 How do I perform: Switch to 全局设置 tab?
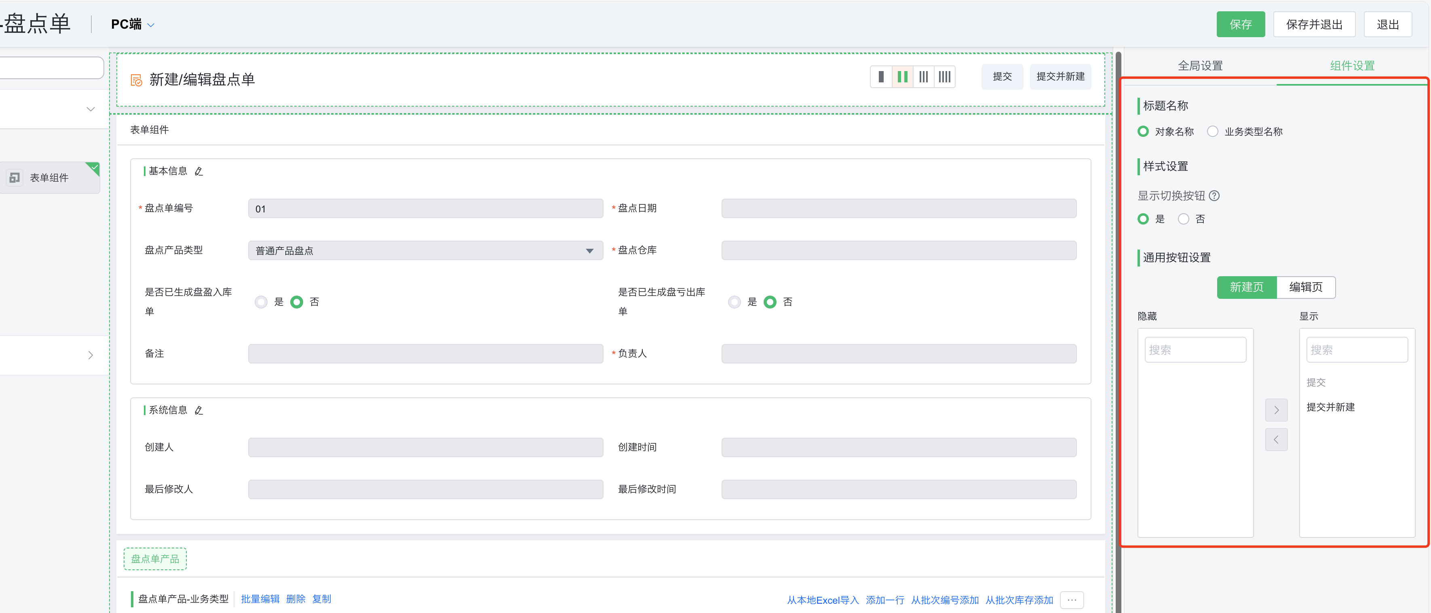(1200, 65)
